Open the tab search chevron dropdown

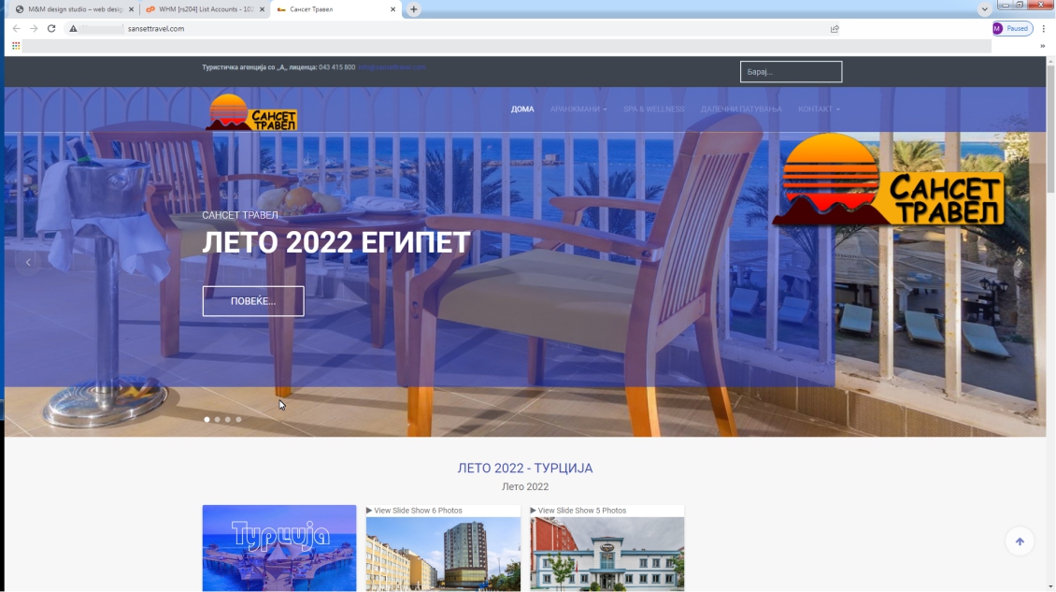tap(984, 9)
